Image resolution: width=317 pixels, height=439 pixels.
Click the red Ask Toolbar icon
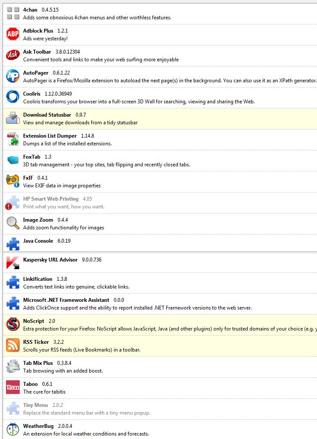coord(13,55)
